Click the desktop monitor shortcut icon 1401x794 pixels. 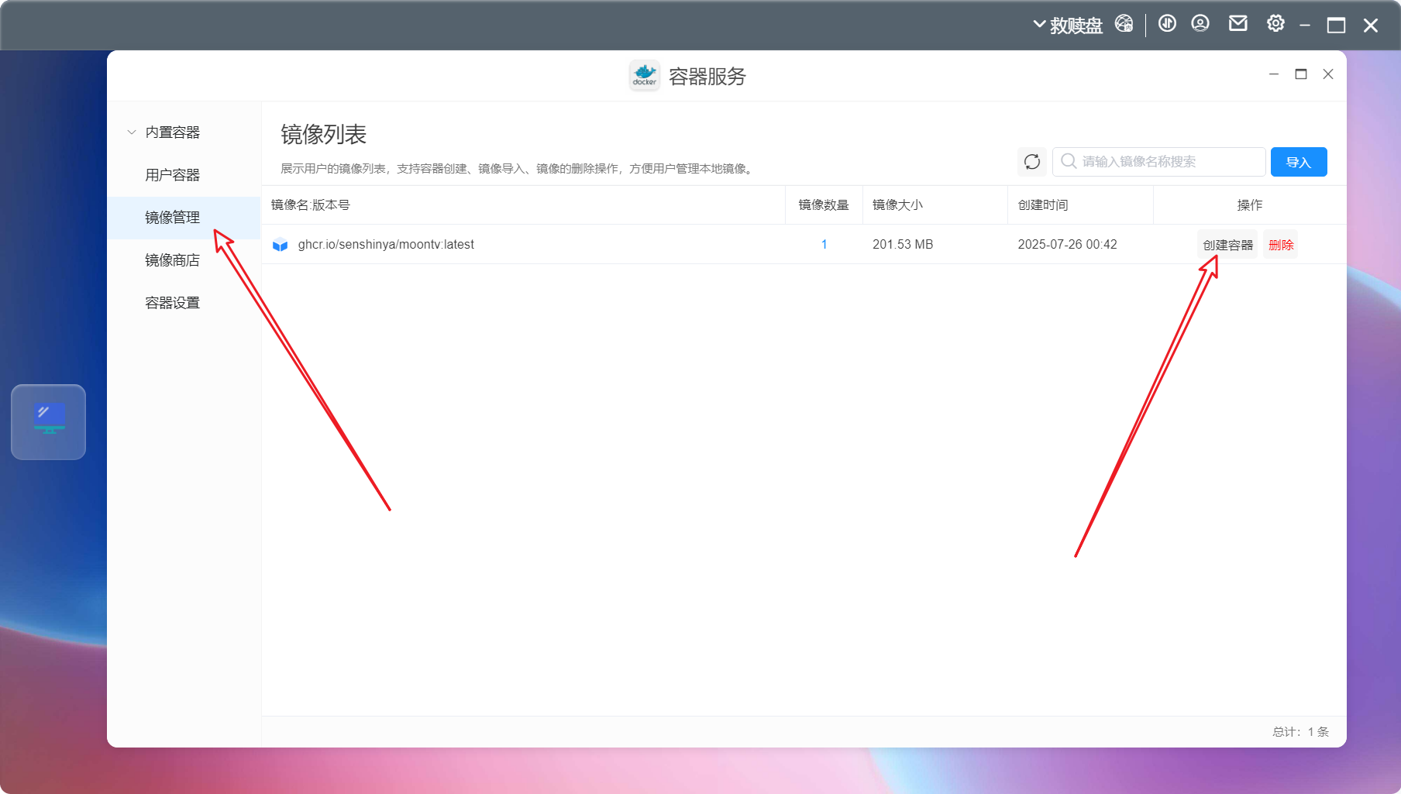[x=49, y=422]
